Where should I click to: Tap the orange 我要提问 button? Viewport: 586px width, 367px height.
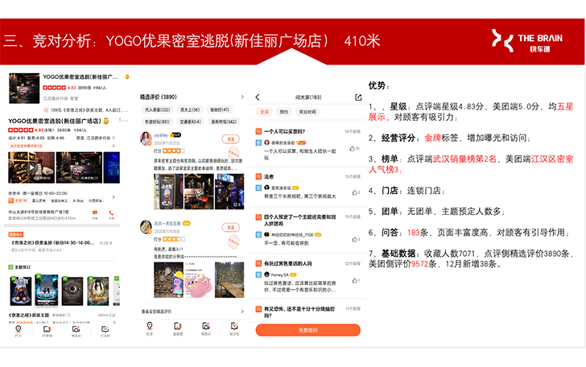point(308,330)
